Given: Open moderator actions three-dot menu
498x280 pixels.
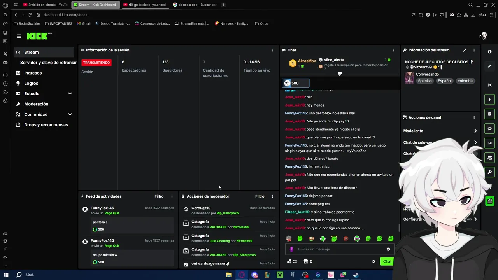Looking at the screenshot, I should [272, 196].
